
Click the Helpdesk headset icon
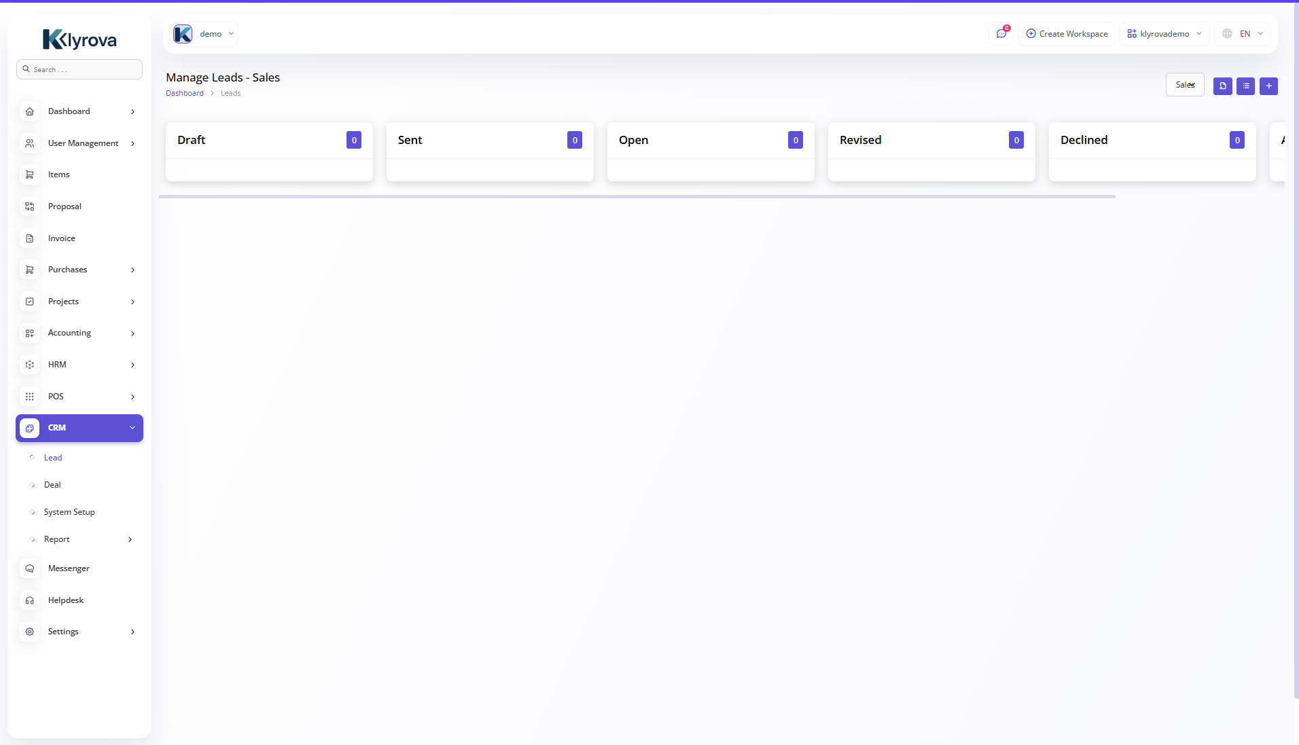[x=30, y=600]
